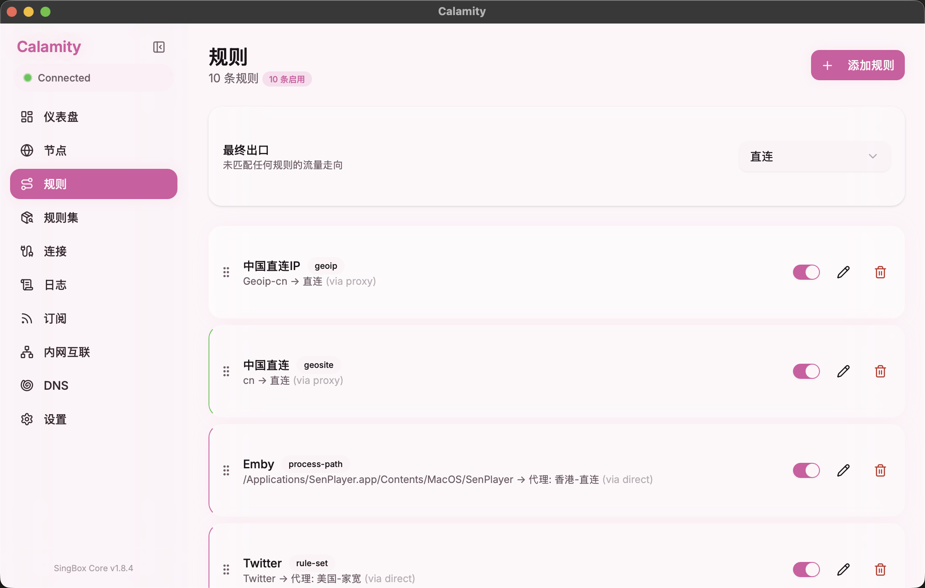Disable the Twitter rule toggle
Image resolution: width=925 pixels, height=588 pixels.
[x=806, y=570]
